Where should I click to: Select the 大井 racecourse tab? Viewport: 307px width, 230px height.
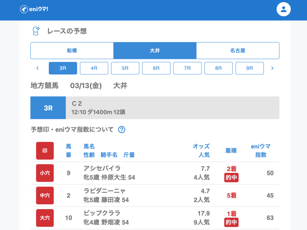(155, 50)
